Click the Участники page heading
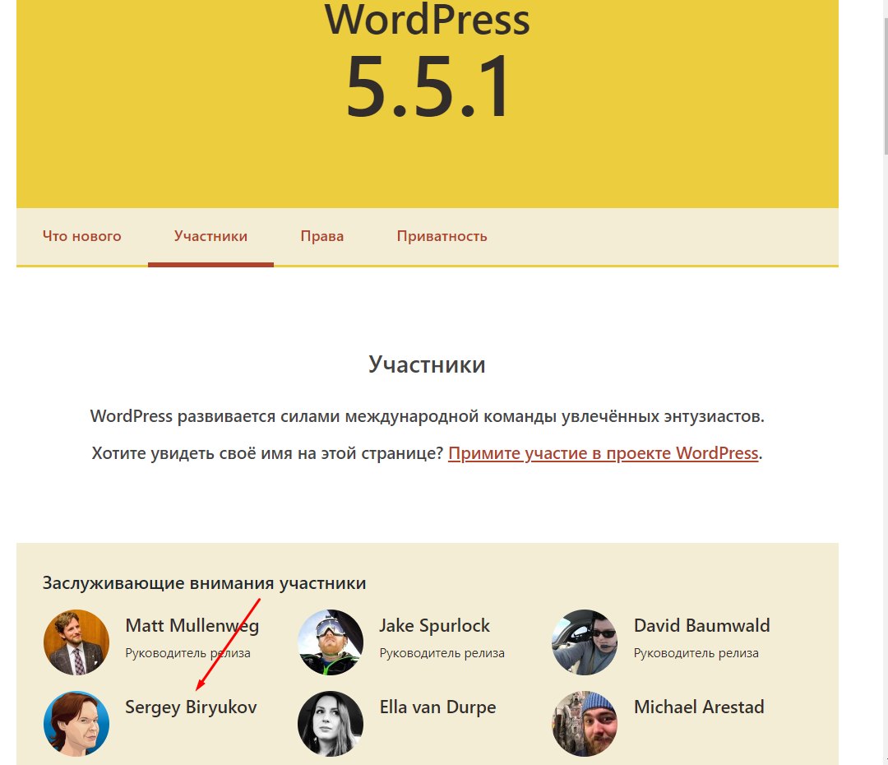Viewport: 888px width, 765px height. [427, 364]
